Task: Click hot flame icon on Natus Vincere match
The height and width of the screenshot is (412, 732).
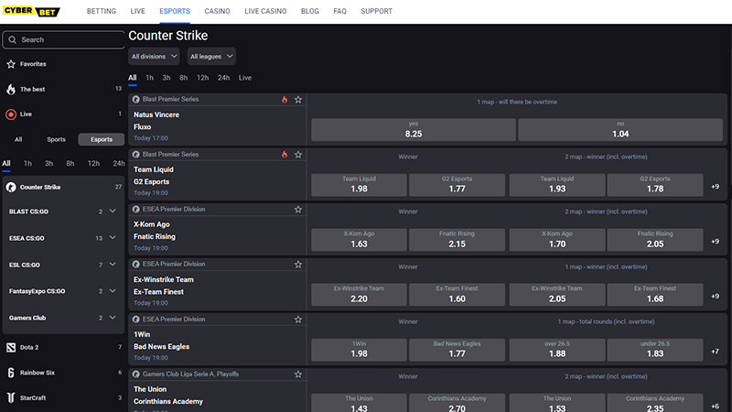Action: (285, 100)
